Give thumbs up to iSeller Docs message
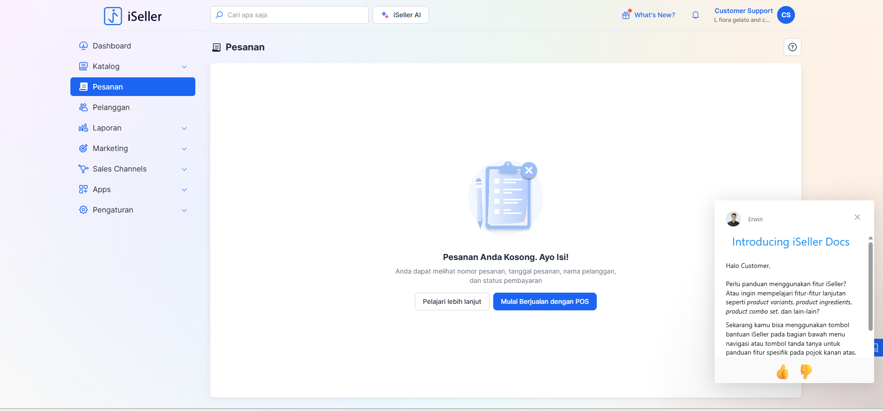 tap(782, 371)
